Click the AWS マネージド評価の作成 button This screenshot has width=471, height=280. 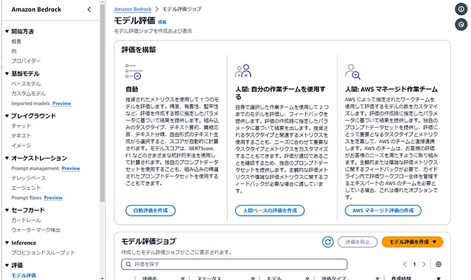click(x=383, y=210)
